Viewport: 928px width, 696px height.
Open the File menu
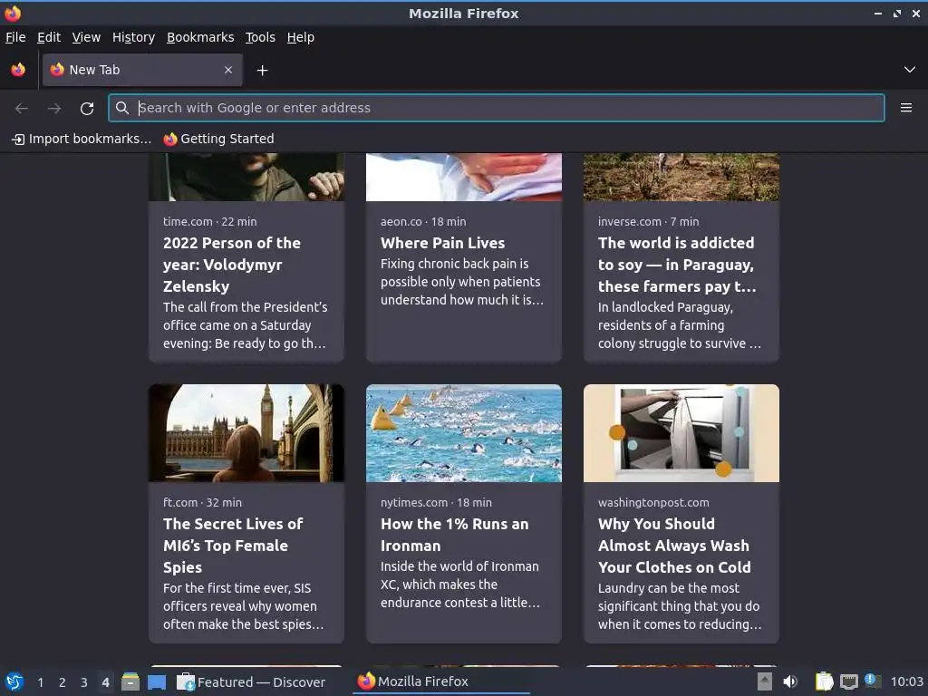tap(15, 37)
